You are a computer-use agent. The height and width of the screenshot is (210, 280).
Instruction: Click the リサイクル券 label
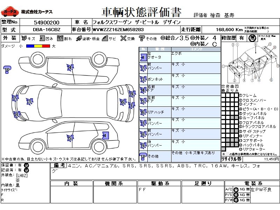[x=232, y=159]
